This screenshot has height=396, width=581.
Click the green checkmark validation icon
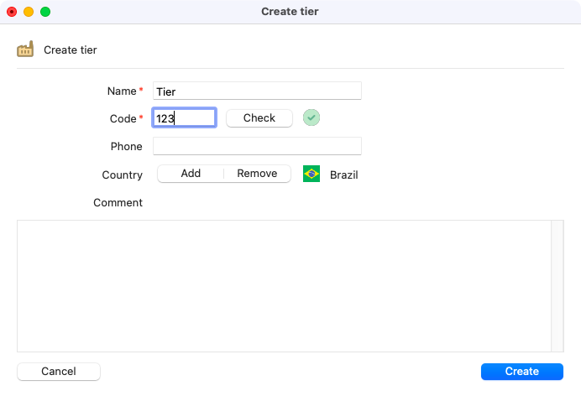(x=311, y=117)
